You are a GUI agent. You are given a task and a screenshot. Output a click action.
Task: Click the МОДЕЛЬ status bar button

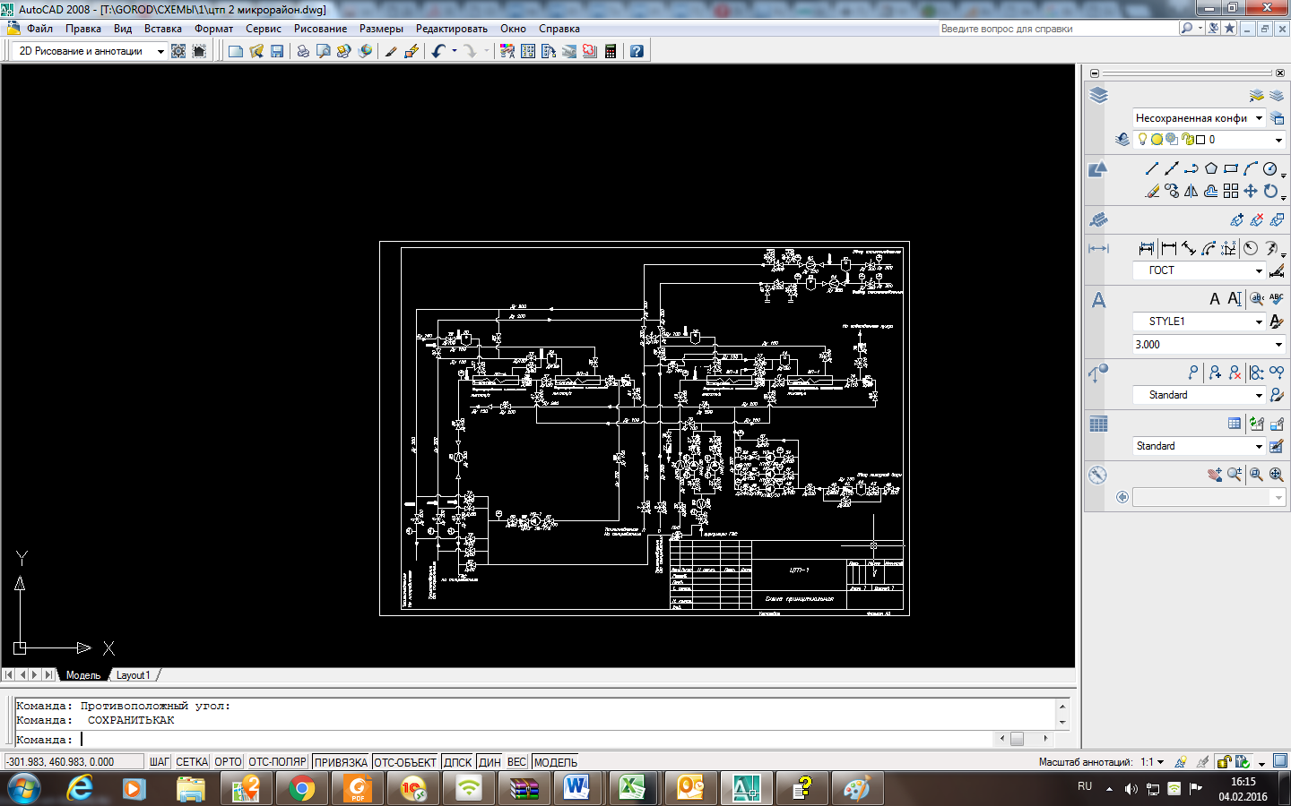tap(556, 762)
